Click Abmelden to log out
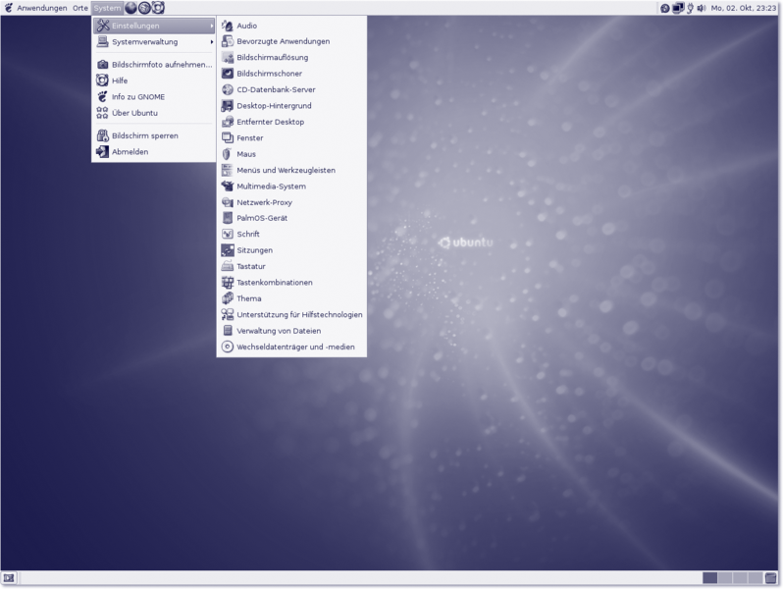 130,152
